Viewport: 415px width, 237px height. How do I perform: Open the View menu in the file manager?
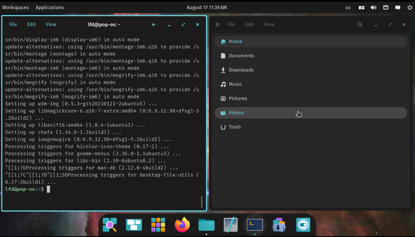click(x=269, y=24)
